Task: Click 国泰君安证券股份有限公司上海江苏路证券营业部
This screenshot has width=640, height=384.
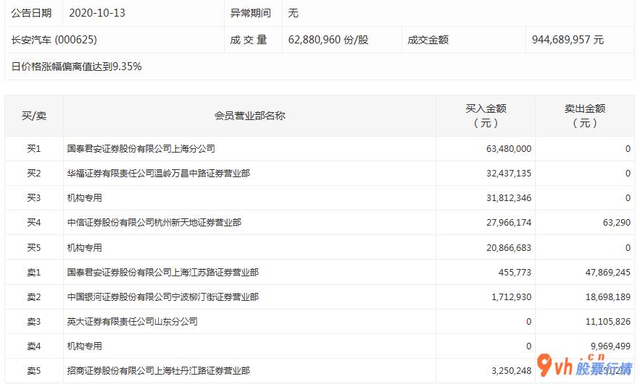Action: pos(162,272)
